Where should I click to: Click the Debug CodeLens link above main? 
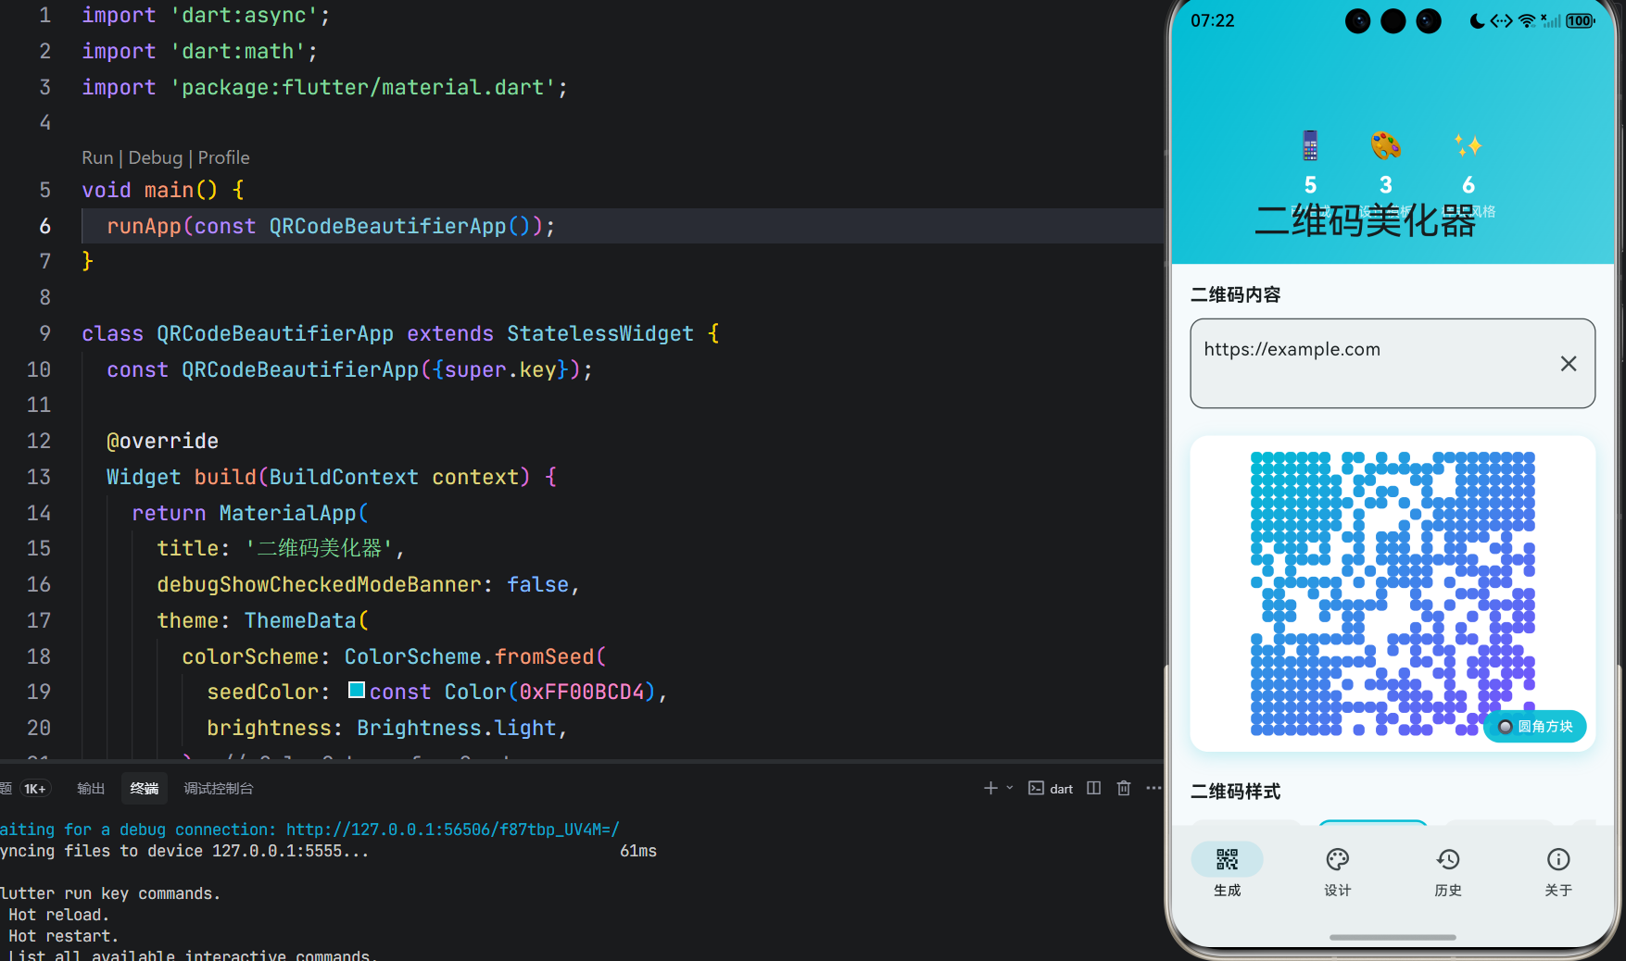click(156, 157)
